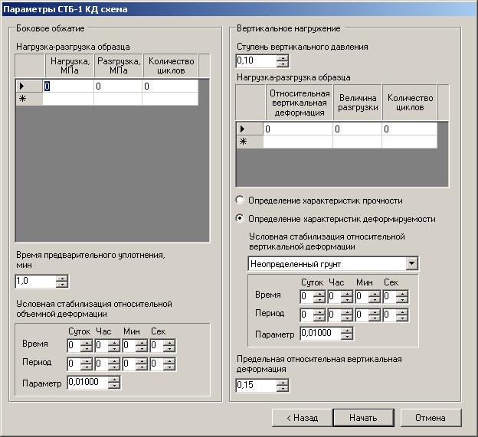The width and height of the screenshot is (478, 437).
Task: Cancel with the Отмена button
Action: pos(431,418)
